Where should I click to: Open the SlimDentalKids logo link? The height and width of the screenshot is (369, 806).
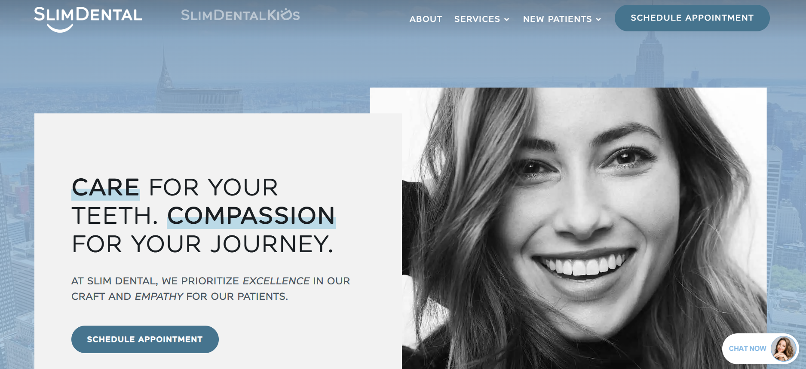pyautogui.click(x=240, y=15)
